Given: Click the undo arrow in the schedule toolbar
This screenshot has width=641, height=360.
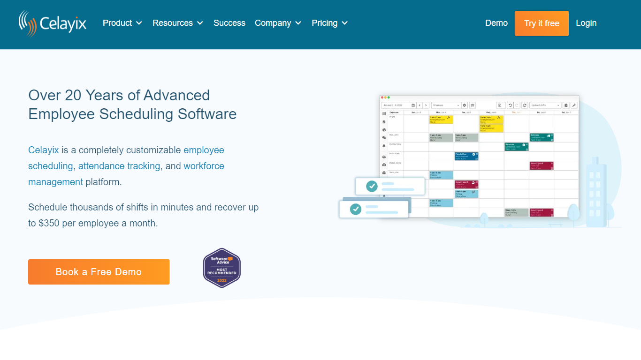Looking at the screenshot, I should coord(510,105).
